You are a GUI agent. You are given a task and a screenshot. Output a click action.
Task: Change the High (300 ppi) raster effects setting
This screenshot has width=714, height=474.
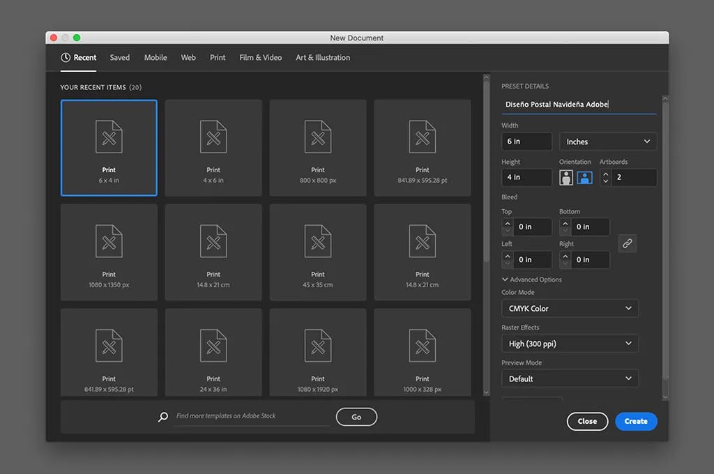[x=570, y=343]
